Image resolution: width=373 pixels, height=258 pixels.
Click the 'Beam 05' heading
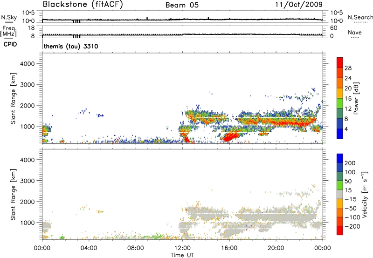[x=182, y=5]
